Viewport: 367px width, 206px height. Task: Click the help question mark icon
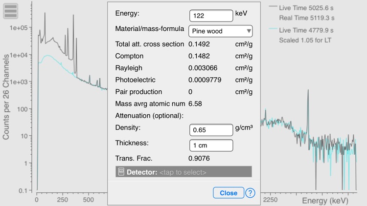(x=250, y=193)
